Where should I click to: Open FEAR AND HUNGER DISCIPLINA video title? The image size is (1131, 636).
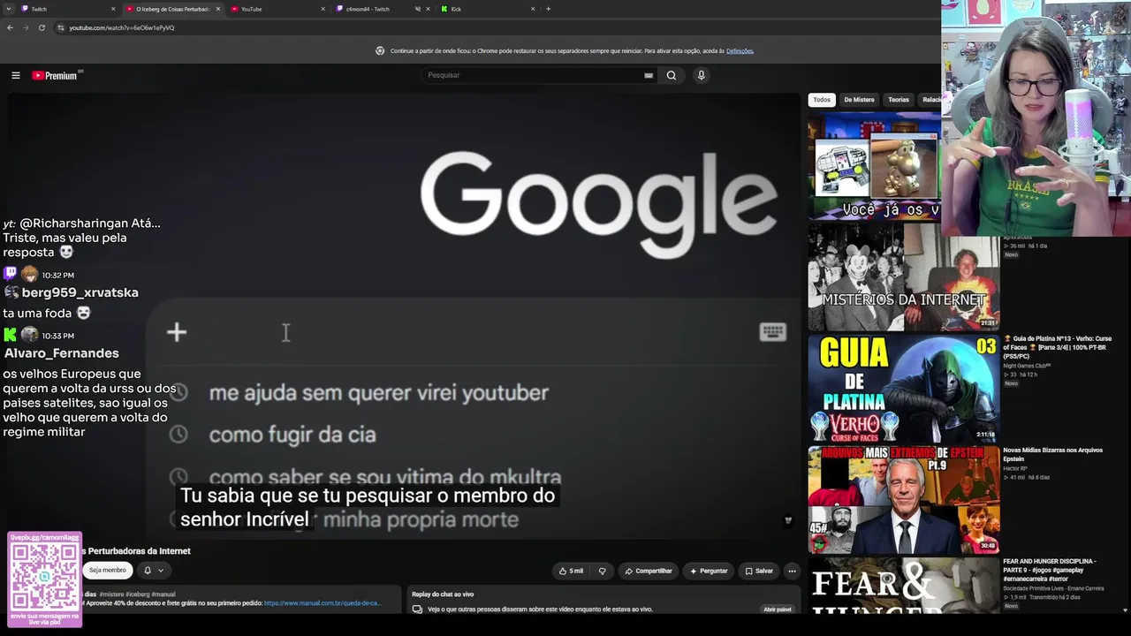click(1050, 570)
